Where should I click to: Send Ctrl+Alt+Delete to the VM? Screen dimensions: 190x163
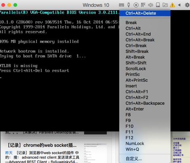click(145, 13)
